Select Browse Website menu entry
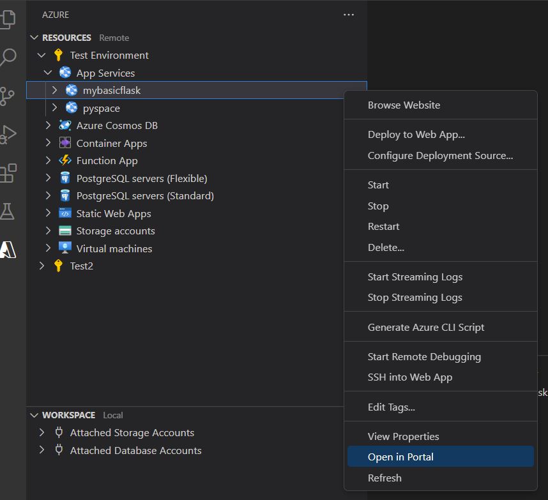Screen dimensions: 548x500 (x=404, y=105)
